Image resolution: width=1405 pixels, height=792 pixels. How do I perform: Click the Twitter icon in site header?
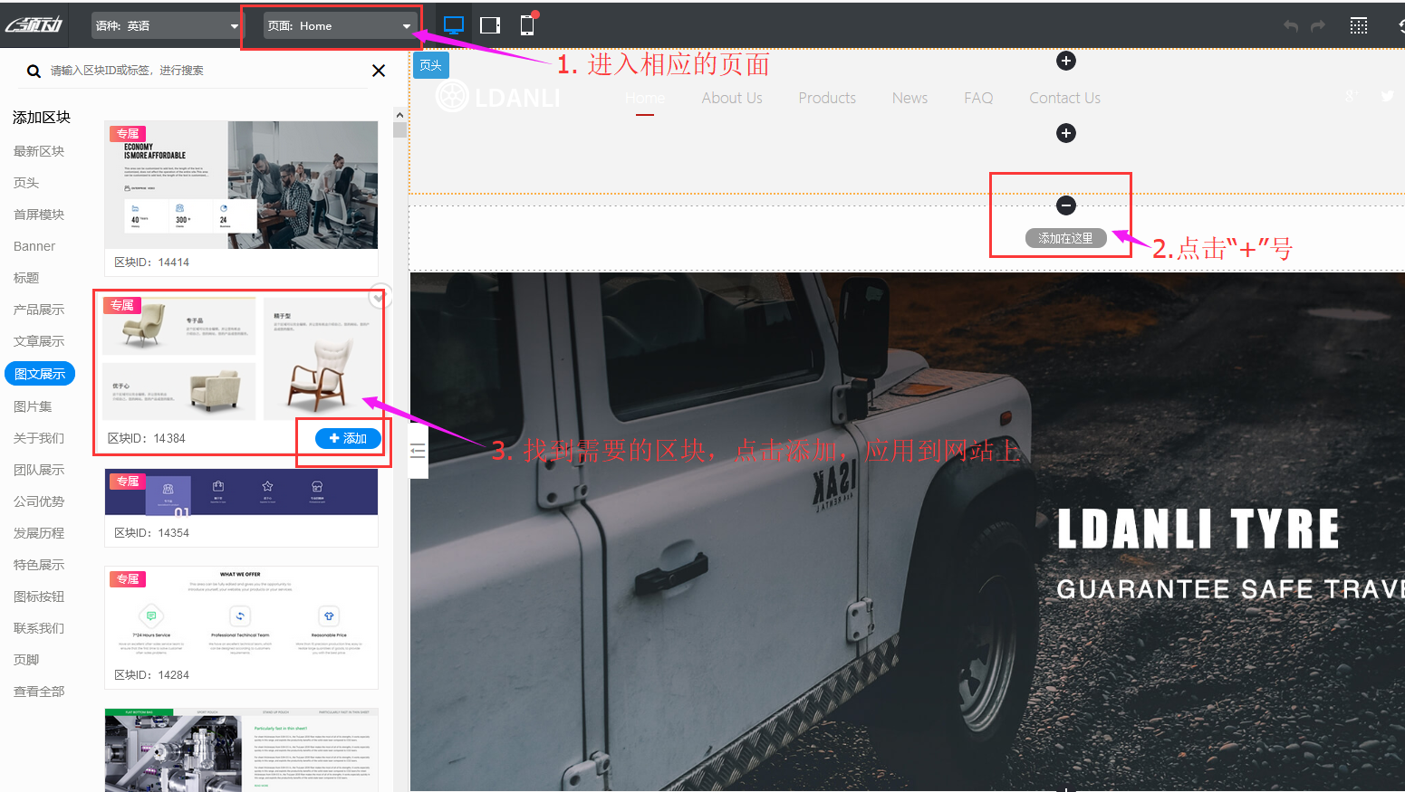tap(1387, 96)
